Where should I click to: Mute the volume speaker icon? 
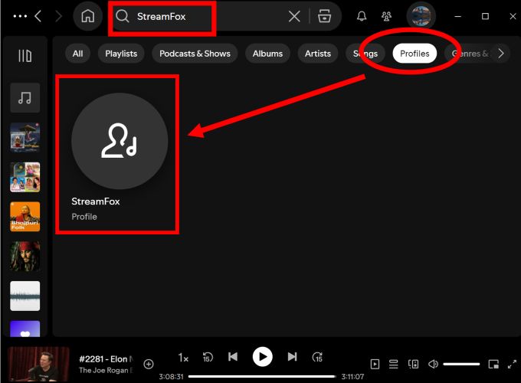[433, 364]
